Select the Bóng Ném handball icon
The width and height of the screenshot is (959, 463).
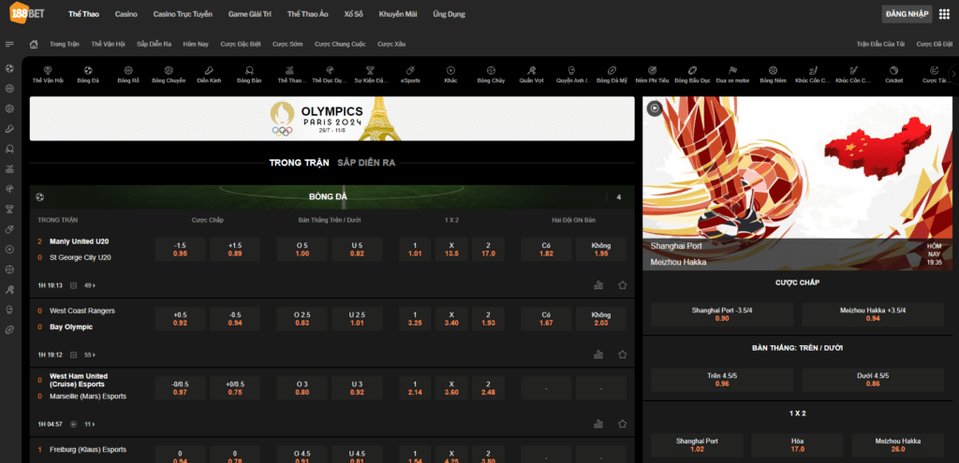click(x=773, y=75)
